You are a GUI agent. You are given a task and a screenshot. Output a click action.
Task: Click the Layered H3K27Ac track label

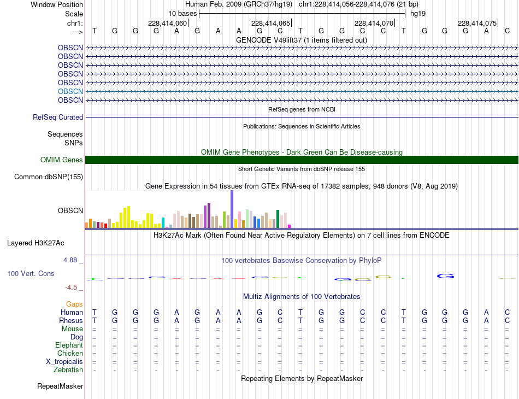36,243
